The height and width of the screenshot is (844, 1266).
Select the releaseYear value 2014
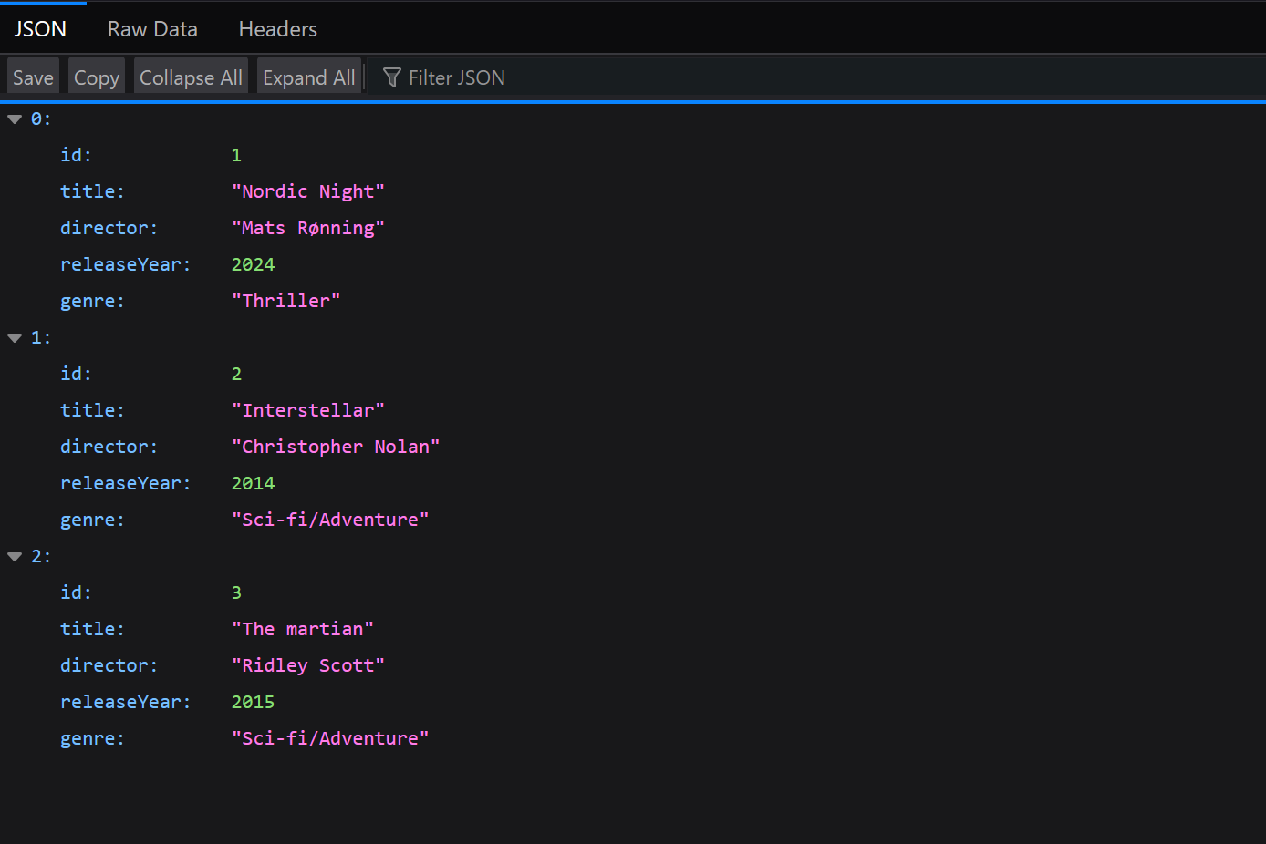pos(253,482)
